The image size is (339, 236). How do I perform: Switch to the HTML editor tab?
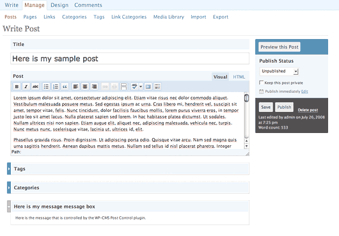pos(239,77)
